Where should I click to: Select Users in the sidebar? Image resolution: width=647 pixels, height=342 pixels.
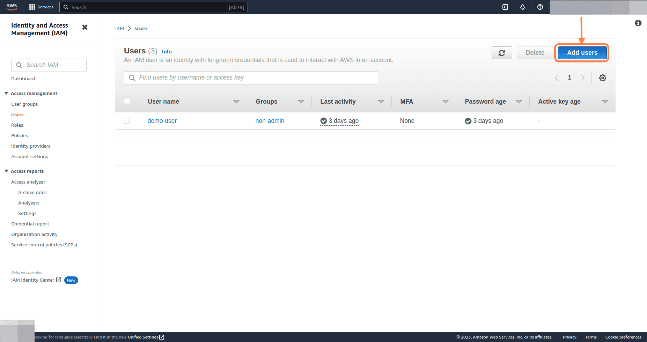pyautogui.click(x=17, y=114)
